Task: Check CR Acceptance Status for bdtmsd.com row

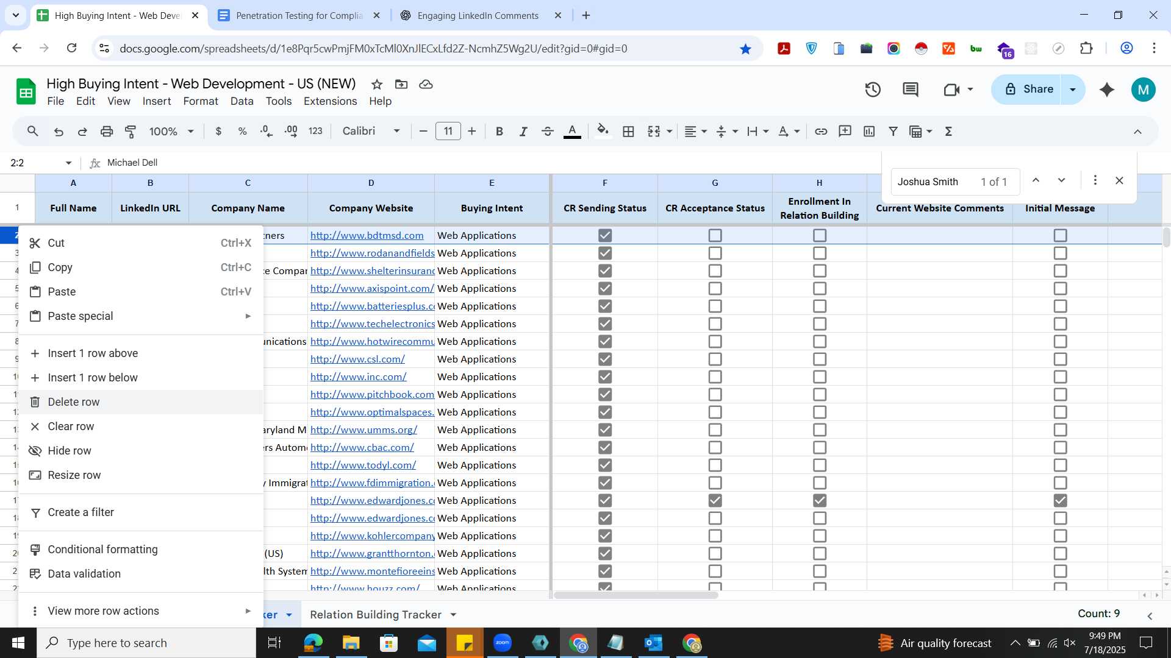Action: pyautogui.click(x=715, y=235)
